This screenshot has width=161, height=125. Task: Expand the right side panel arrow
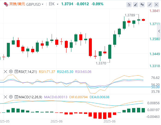click(159, 31)
